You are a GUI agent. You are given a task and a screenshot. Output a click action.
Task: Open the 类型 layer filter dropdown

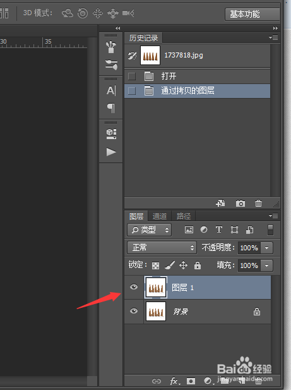[x=149, y=229]
